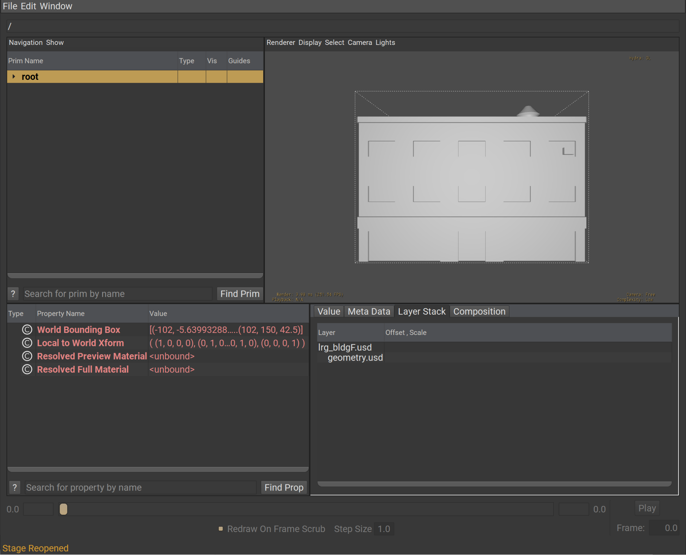
Task: Select the Resolved Preview Material property
Action: 92,357
